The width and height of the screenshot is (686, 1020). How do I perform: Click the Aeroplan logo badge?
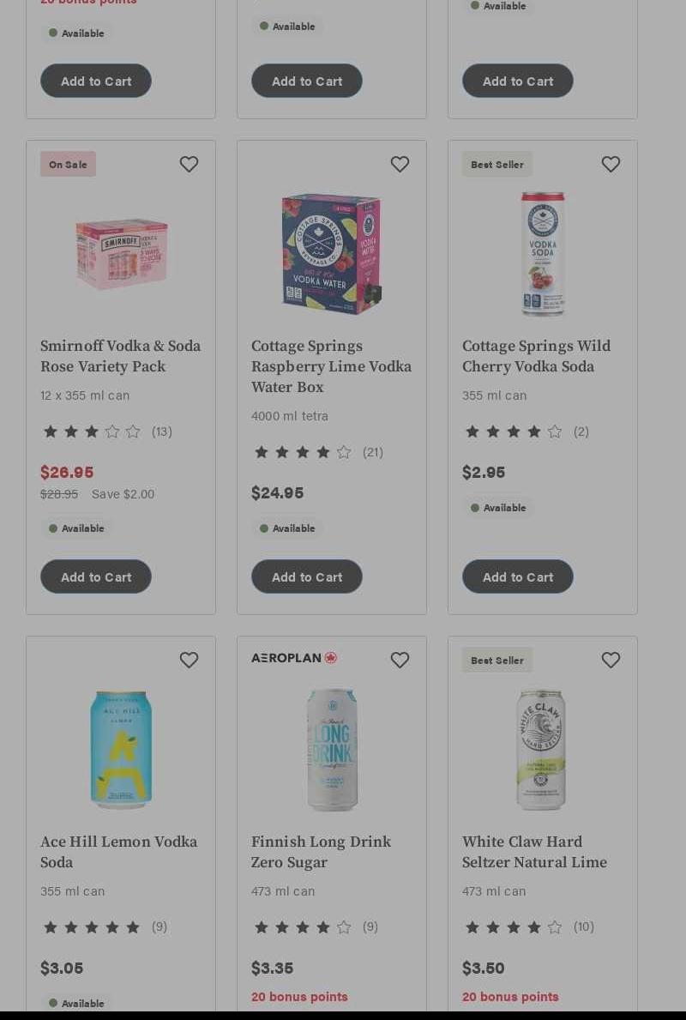[295, 658]
